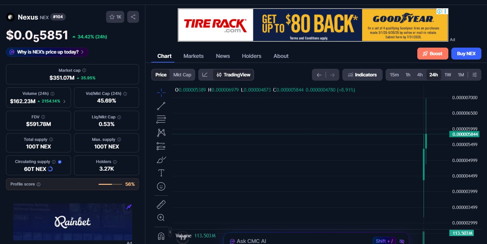The image size is (487, 244).
Task: Click the ad info icon on banner
Action: 439,11
